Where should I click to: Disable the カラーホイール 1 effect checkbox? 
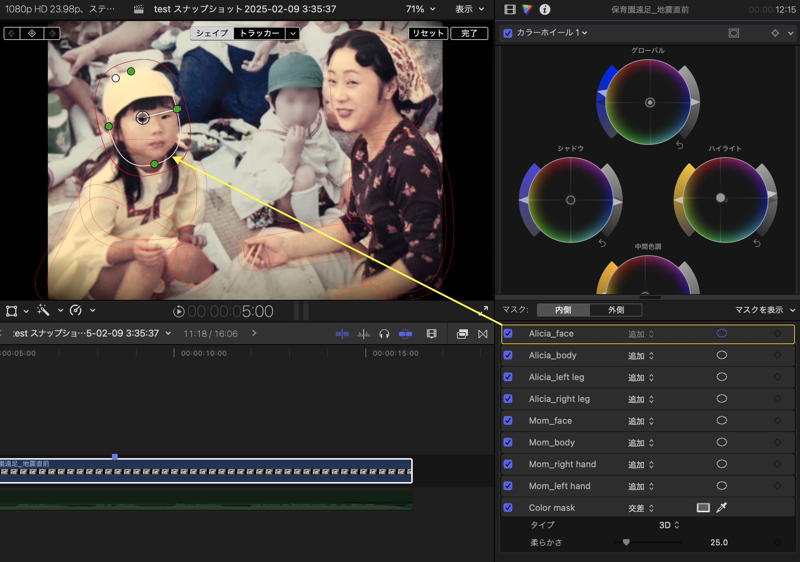(x=508, y=33)
